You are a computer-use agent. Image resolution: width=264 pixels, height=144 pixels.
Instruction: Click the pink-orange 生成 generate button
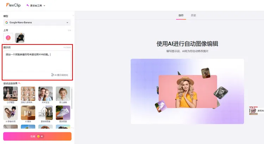(x=37, y=136)
